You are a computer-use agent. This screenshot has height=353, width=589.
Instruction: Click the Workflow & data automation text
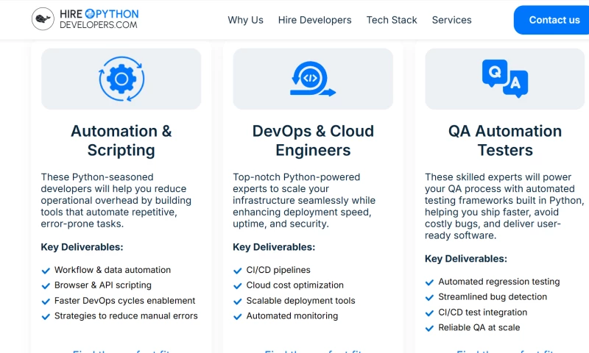click(x=113, y=270)
